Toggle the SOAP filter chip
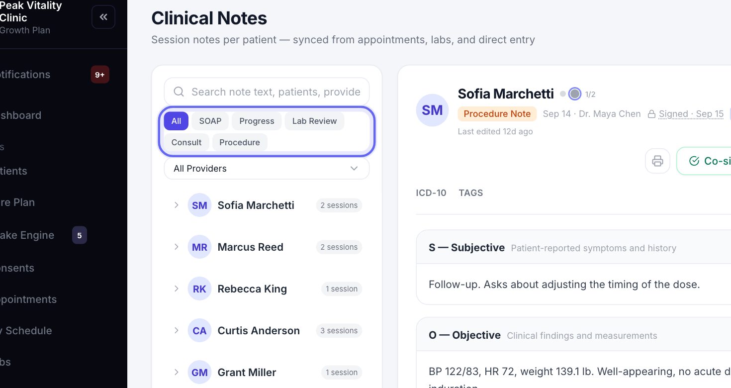 click(210, 121)
